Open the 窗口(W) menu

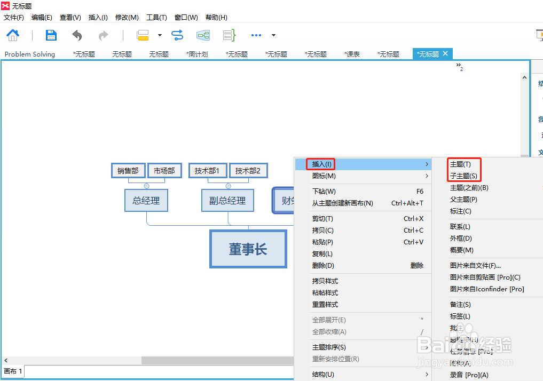pos(186,17)
